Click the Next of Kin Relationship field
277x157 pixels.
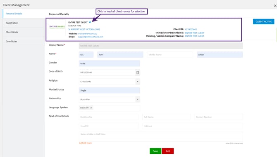point(109,117)
